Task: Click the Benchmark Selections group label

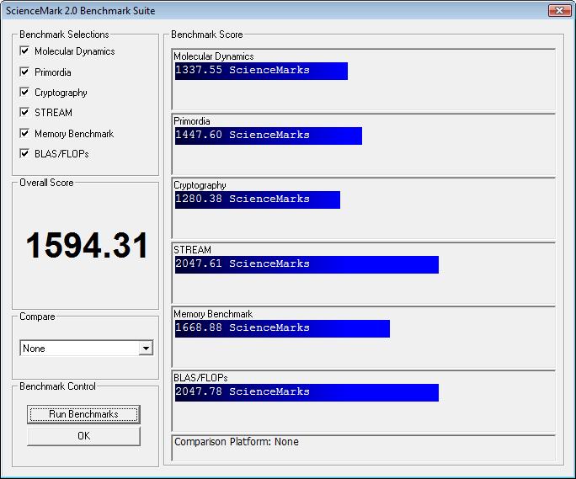Action: 64,35
